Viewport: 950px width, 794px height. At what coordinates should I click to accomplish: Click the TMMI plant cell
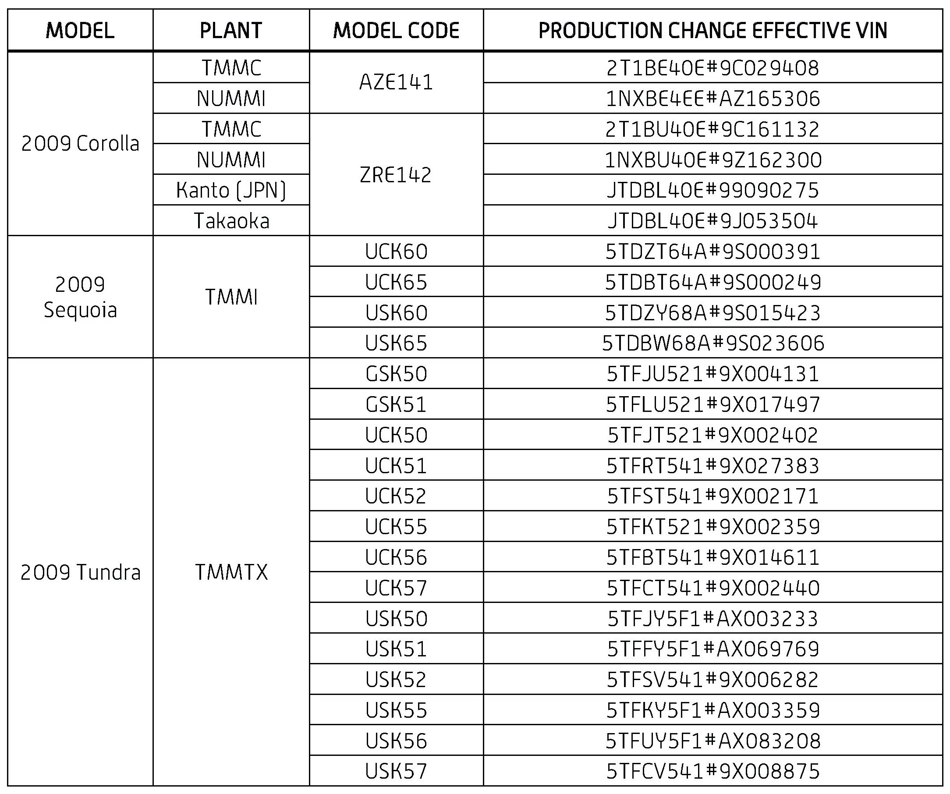pos(231,297)
